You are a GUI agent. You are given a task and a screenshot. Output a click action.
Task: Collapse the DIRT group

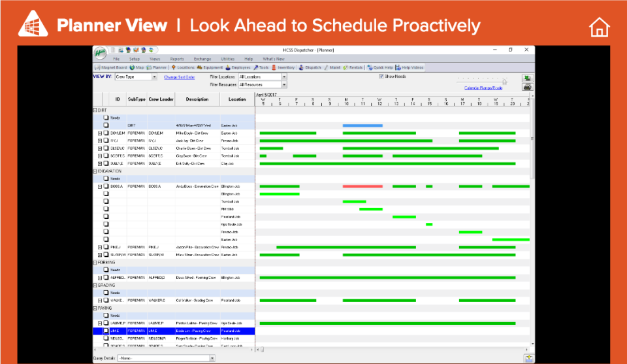tap(95, 110)
